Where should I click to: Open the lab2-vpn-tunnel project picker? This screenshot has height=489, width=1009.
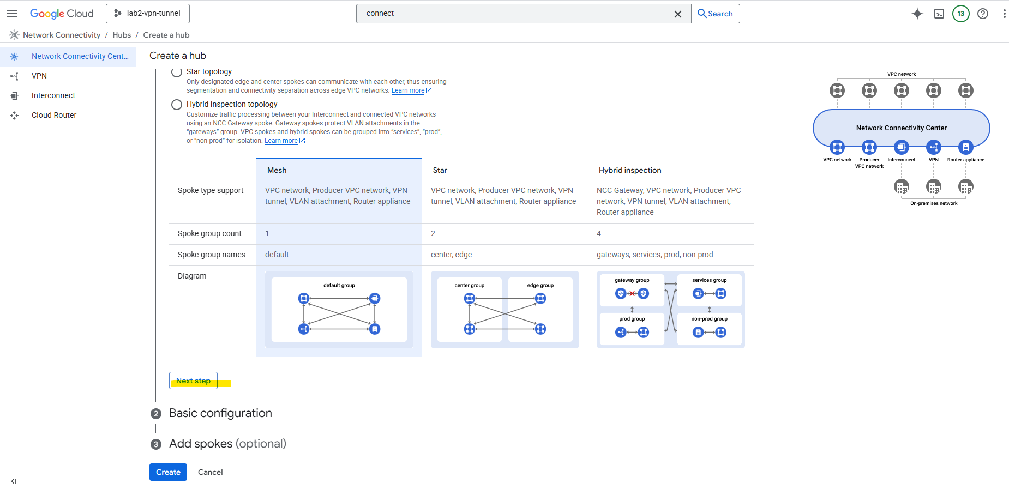point(148,14)
